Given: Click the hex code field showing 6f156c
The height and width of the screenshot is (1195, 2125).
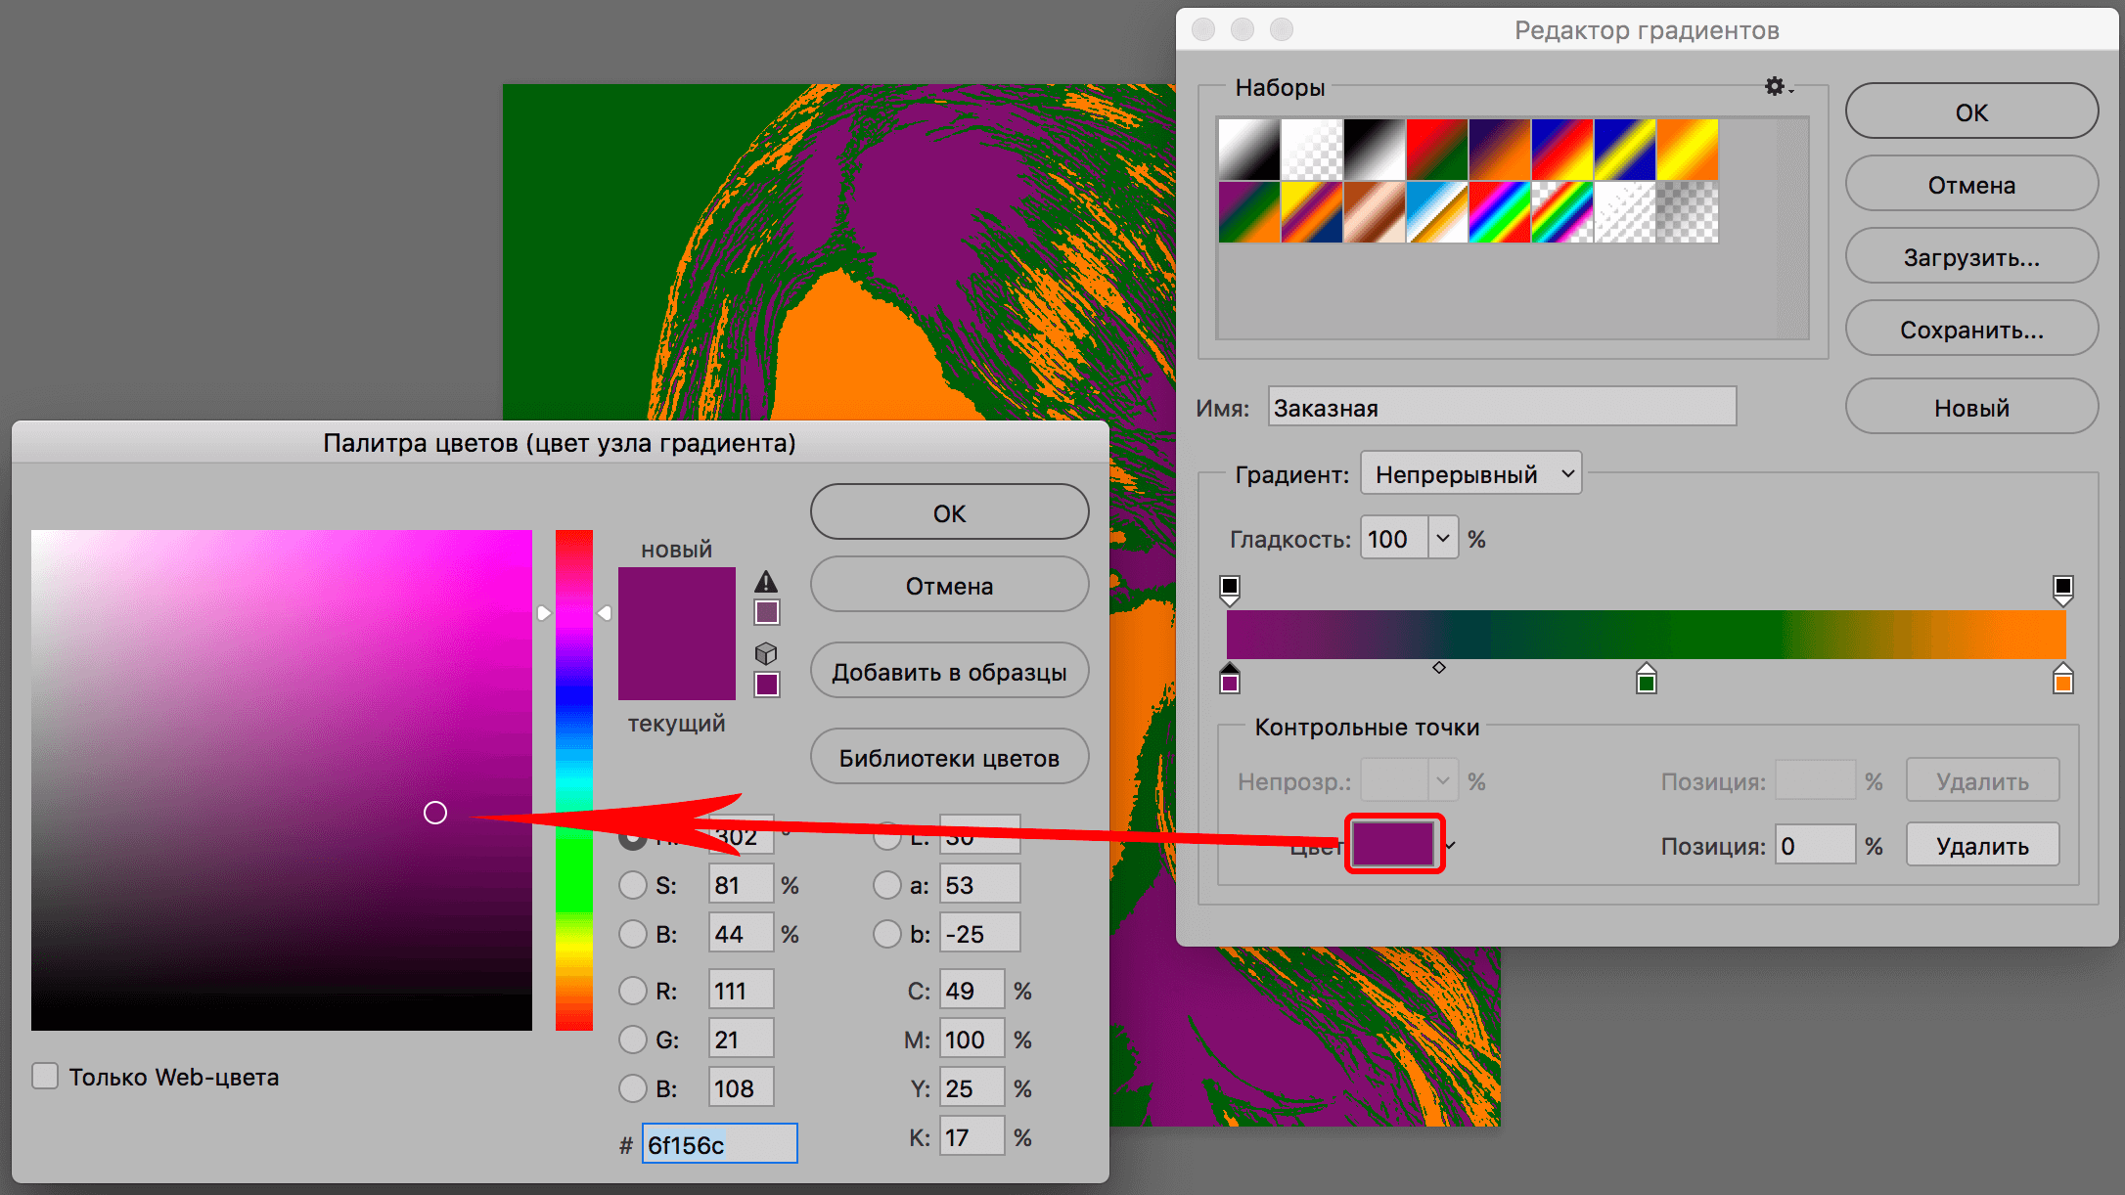Looking at the screenshot, I should pos(719,1142).
